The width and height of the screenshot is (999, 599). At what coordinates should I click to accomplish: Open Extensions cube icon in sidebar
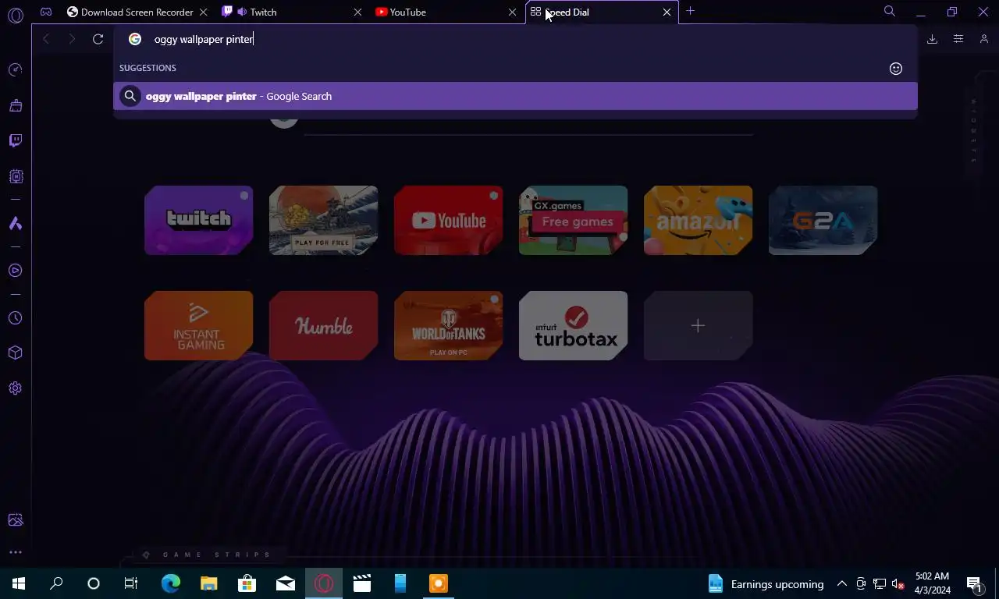coord(16,353)
